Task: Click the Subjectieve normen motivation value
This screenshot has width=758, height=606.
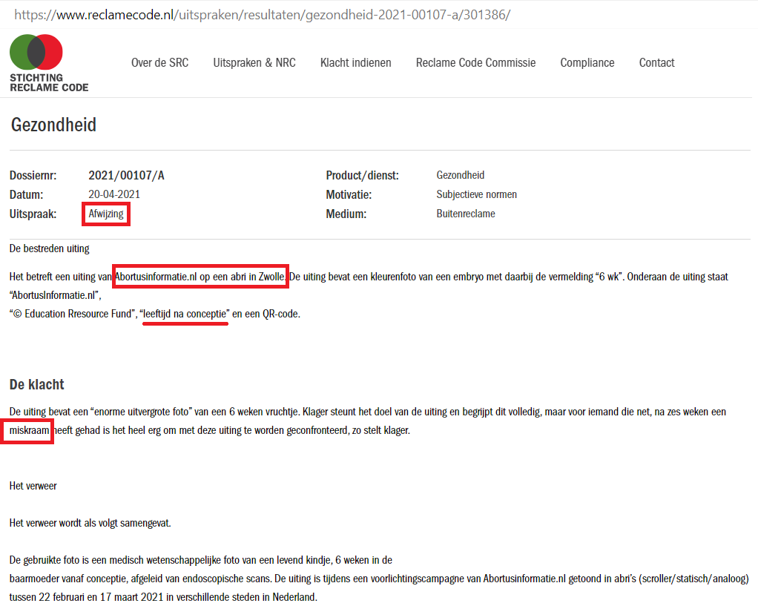Action: [477, 194]
